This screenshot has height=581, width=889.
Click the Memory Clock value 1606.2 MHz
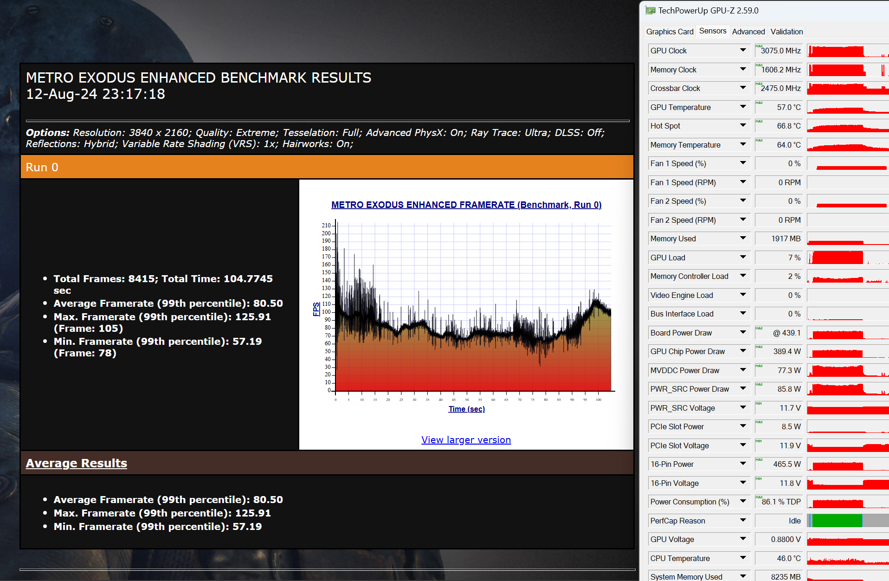(779, 70)
